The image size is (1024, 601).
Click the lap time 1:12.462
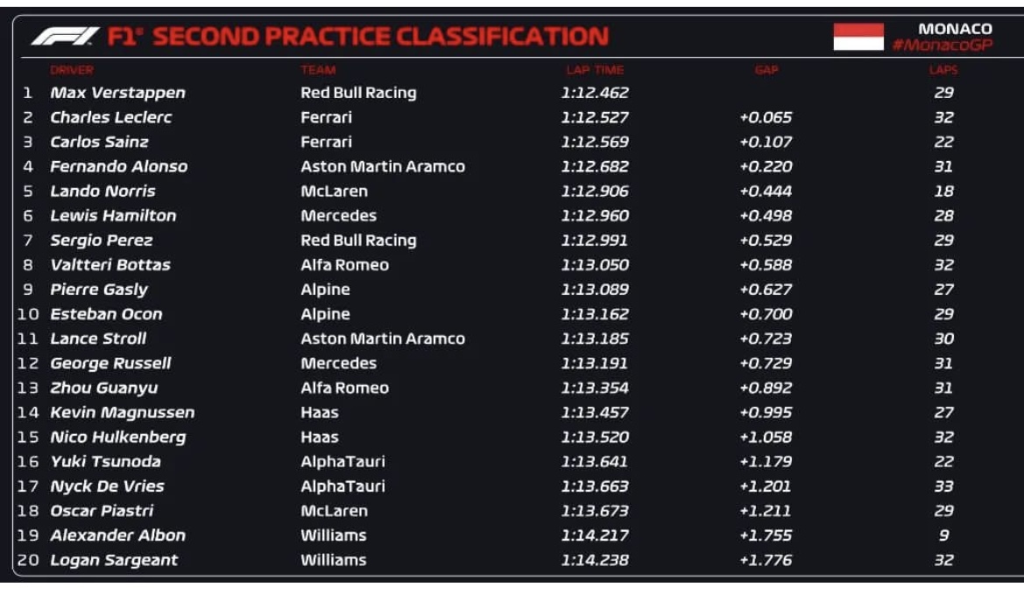594,93
